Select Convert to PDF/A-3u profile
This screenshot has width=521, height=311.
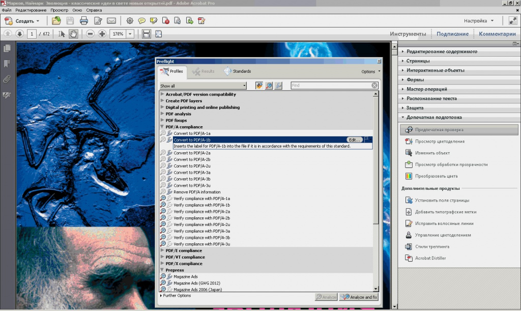click(x=192, y=185)
